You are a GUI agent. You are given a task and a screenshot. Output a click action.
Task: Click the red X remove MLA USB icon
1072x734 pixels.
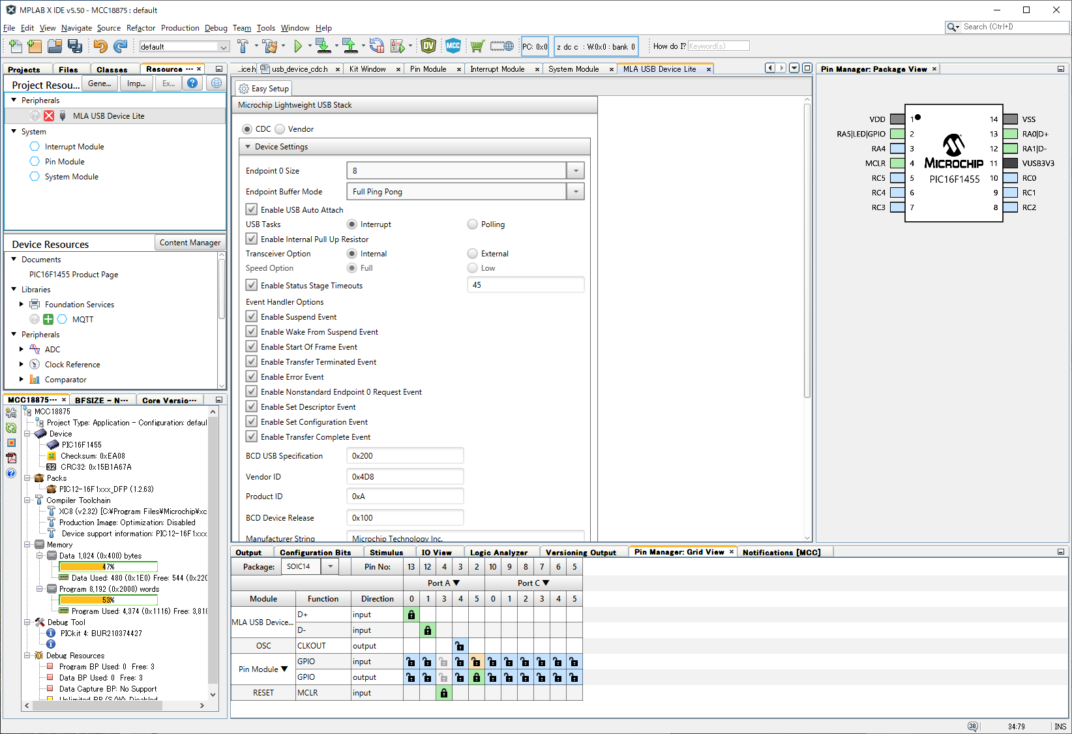tap(49, 115)
